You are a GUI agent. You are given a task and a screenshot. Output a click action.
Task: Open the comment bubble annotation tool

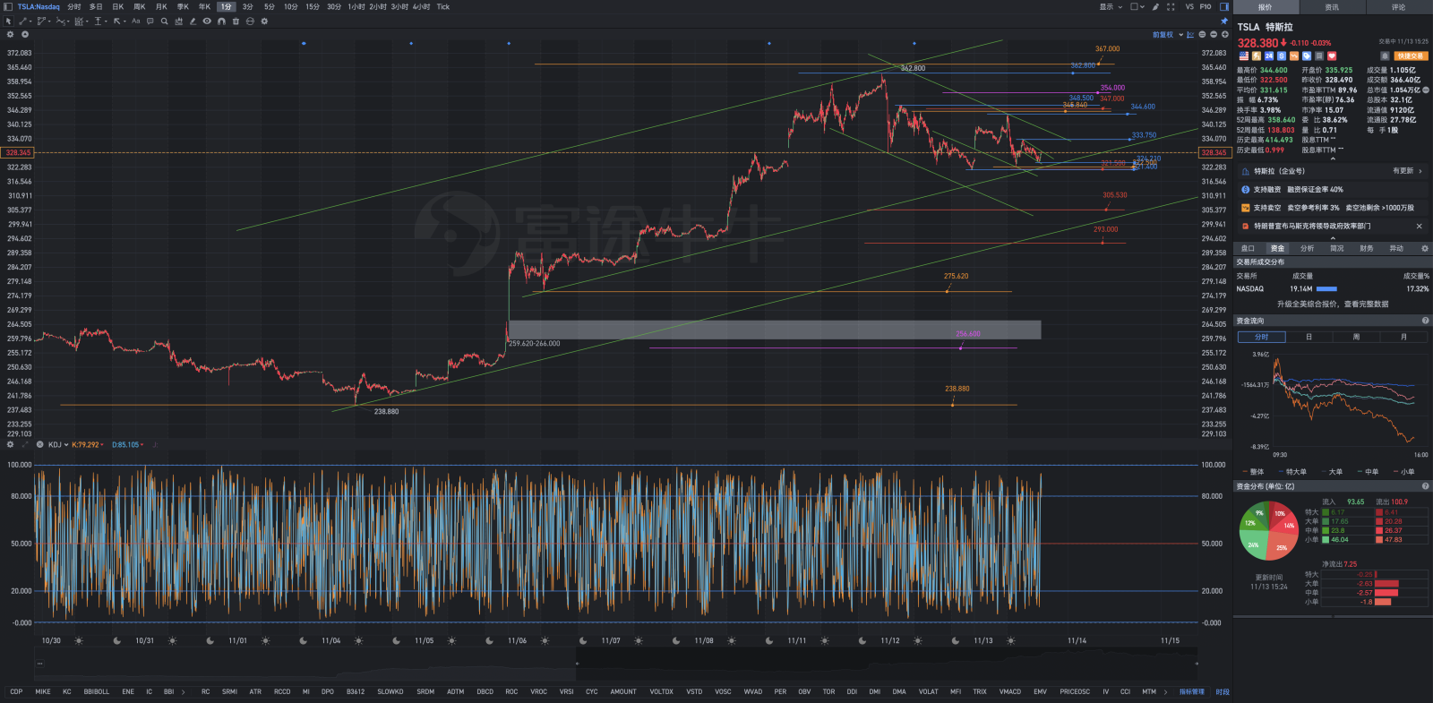(150, 21)
